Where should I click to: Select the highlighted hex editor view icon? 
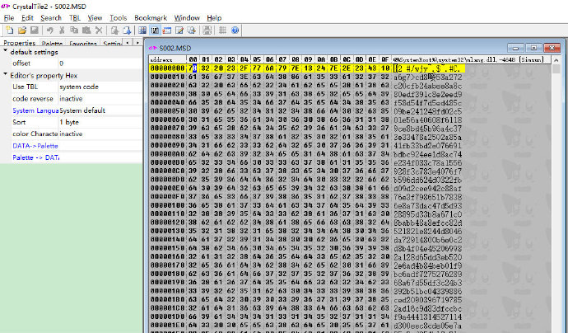(x=155, y=30)
